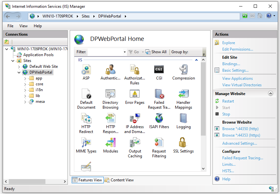Select the lib folder in tree
Viewport: 280px width, 194px height.
[x=38, y=96]
